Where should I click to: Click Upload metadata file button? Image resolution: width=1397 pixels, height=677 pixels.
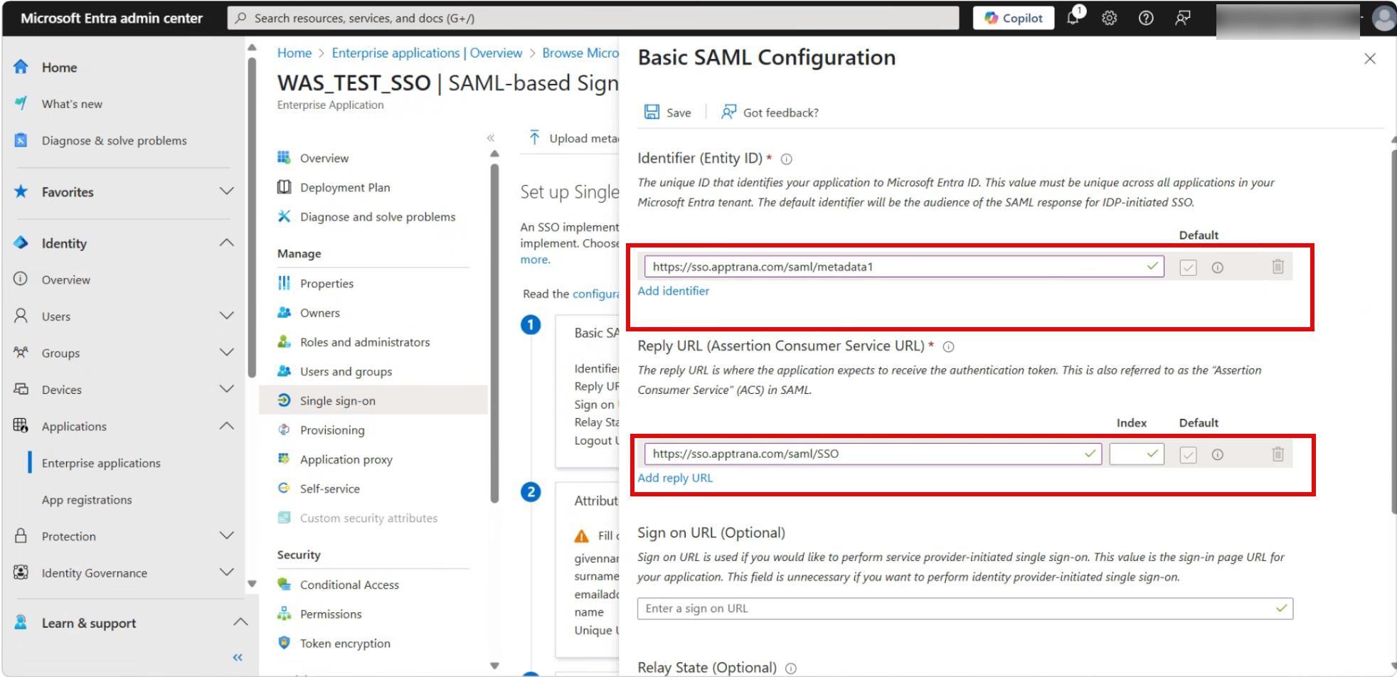click(573, 138)
